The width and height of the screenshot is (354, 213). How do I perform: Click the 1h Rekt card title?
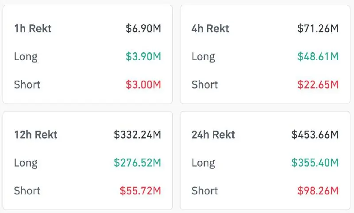[x=33, y=29]
